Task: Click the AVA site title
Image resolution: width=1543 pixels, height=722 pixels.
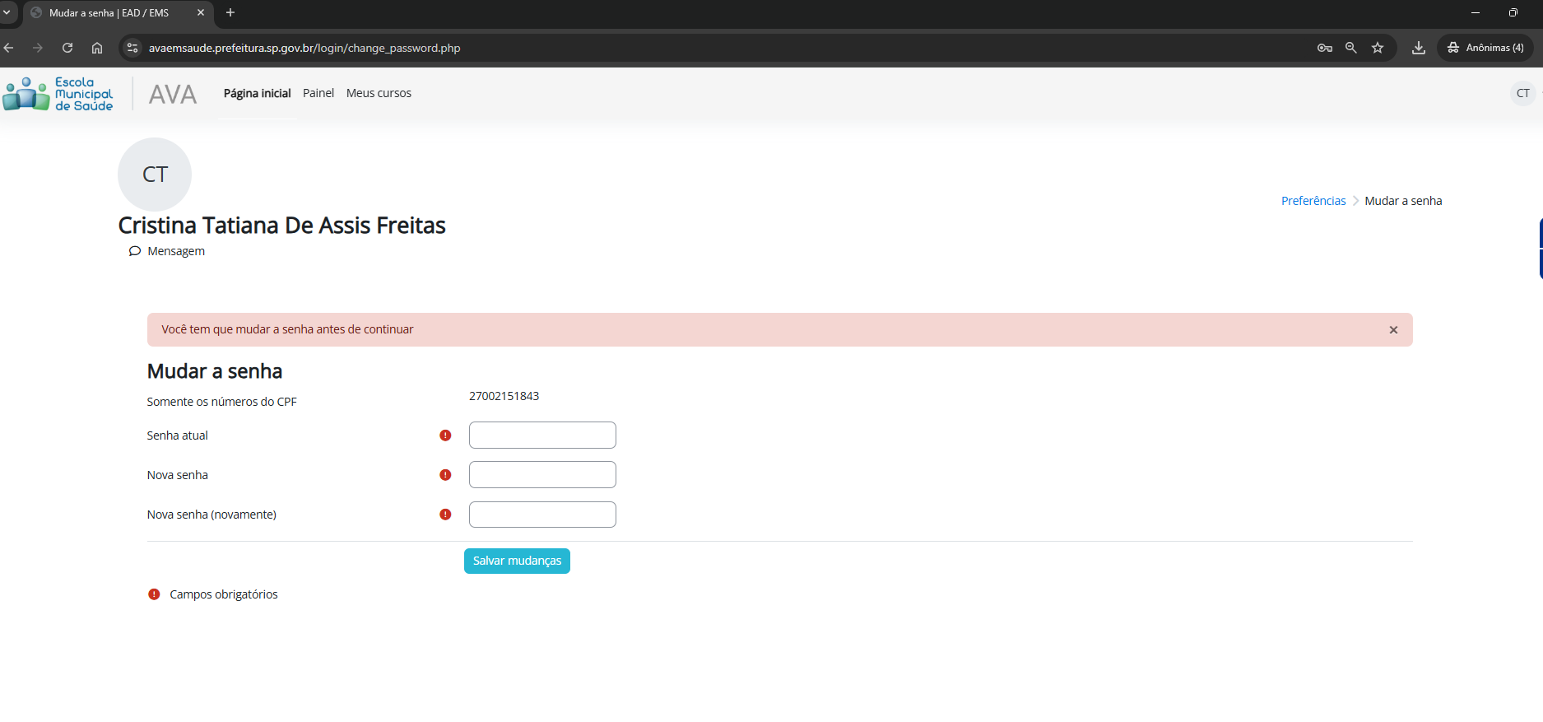Action: (x=173, y=94)
